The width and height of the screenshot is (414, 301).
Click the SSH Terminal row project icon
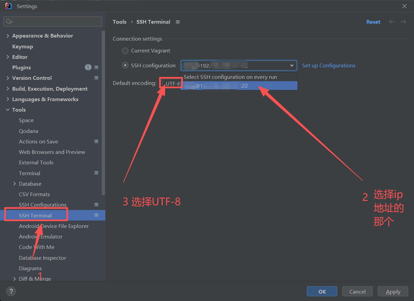pos(96,215)
